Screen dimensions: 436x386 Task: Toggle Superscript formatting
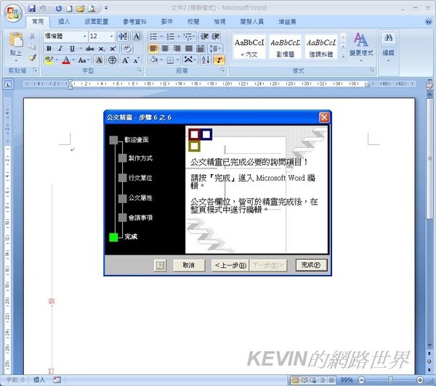click(x=113, y=49)
